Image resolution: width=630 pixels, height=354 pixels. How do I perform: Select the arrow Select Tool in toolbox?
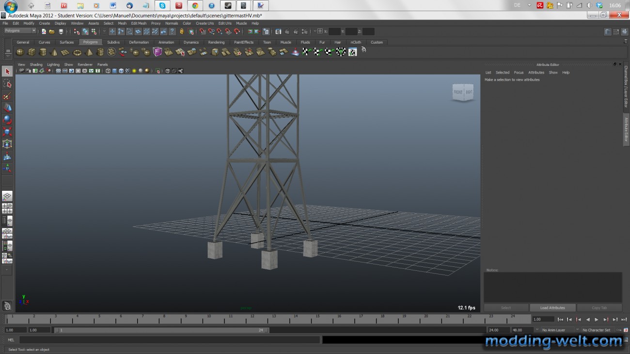[x=7, y=72]
